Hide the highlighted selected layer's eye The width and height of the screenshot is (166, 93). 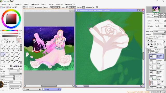[151, 55]
